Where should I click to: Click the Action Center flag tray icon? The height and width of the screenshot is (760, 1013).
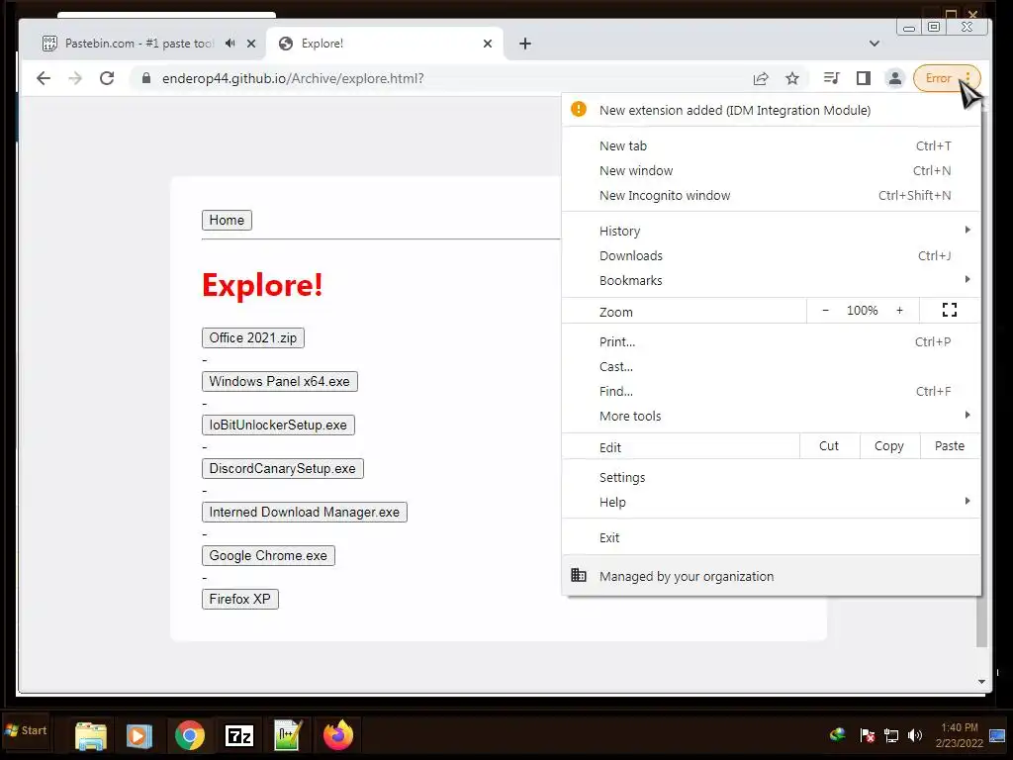(867, 735)
